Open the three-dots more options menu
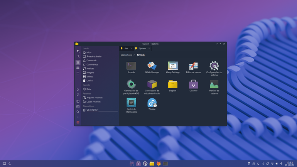This screenshot has height=167, width=297. click(78, 117)
